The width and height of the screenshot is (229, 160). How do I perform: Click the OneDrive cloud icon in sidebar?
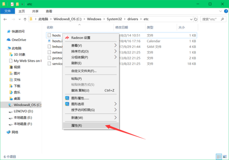click(x=8, y=40)
